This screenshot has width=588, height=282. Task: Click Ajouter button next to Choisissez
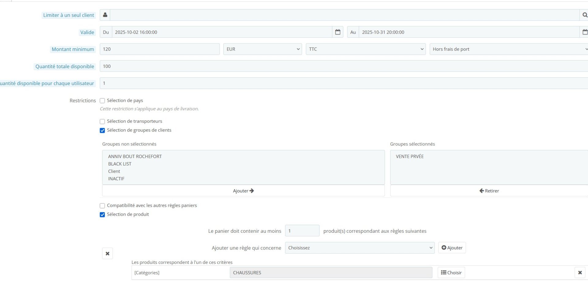[452, 248]
